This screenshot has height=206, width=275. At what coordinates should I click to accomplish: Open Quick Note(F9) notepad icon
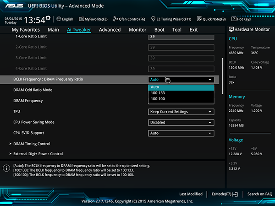(199, 19)
